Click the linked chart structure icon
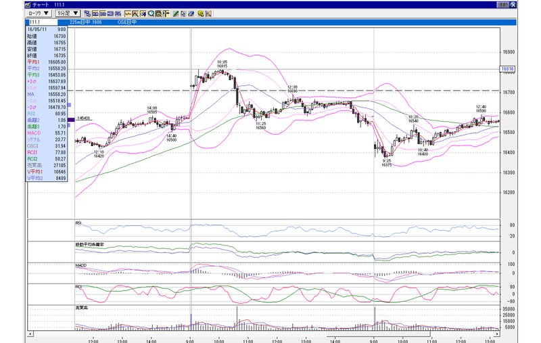The height and width of the screenshot is (343, 541). 87,14
